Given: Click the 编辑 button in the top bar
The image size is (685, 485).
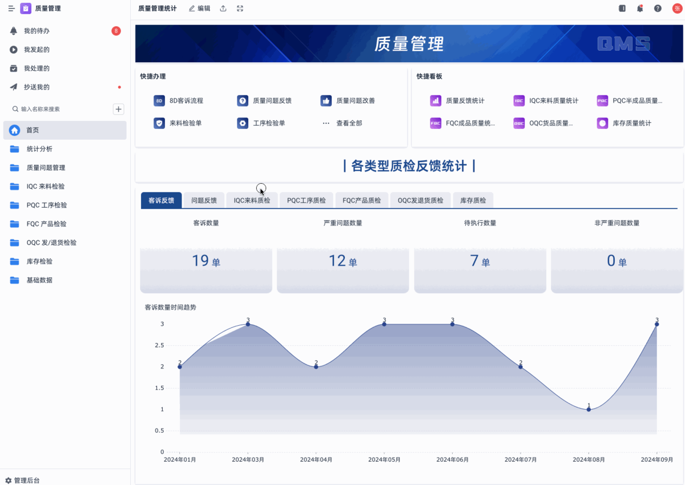Looking at the screenshot, I should pyautogui.click(x=200, y=9).
